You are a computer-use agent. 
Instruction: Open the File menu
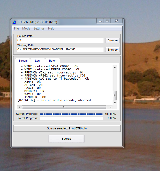(16, 28)
